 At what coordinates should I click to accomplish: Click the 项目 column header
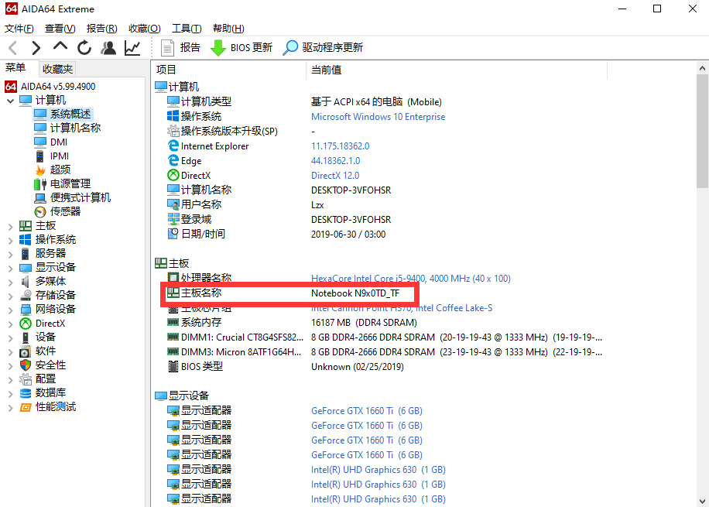point(229,70)
